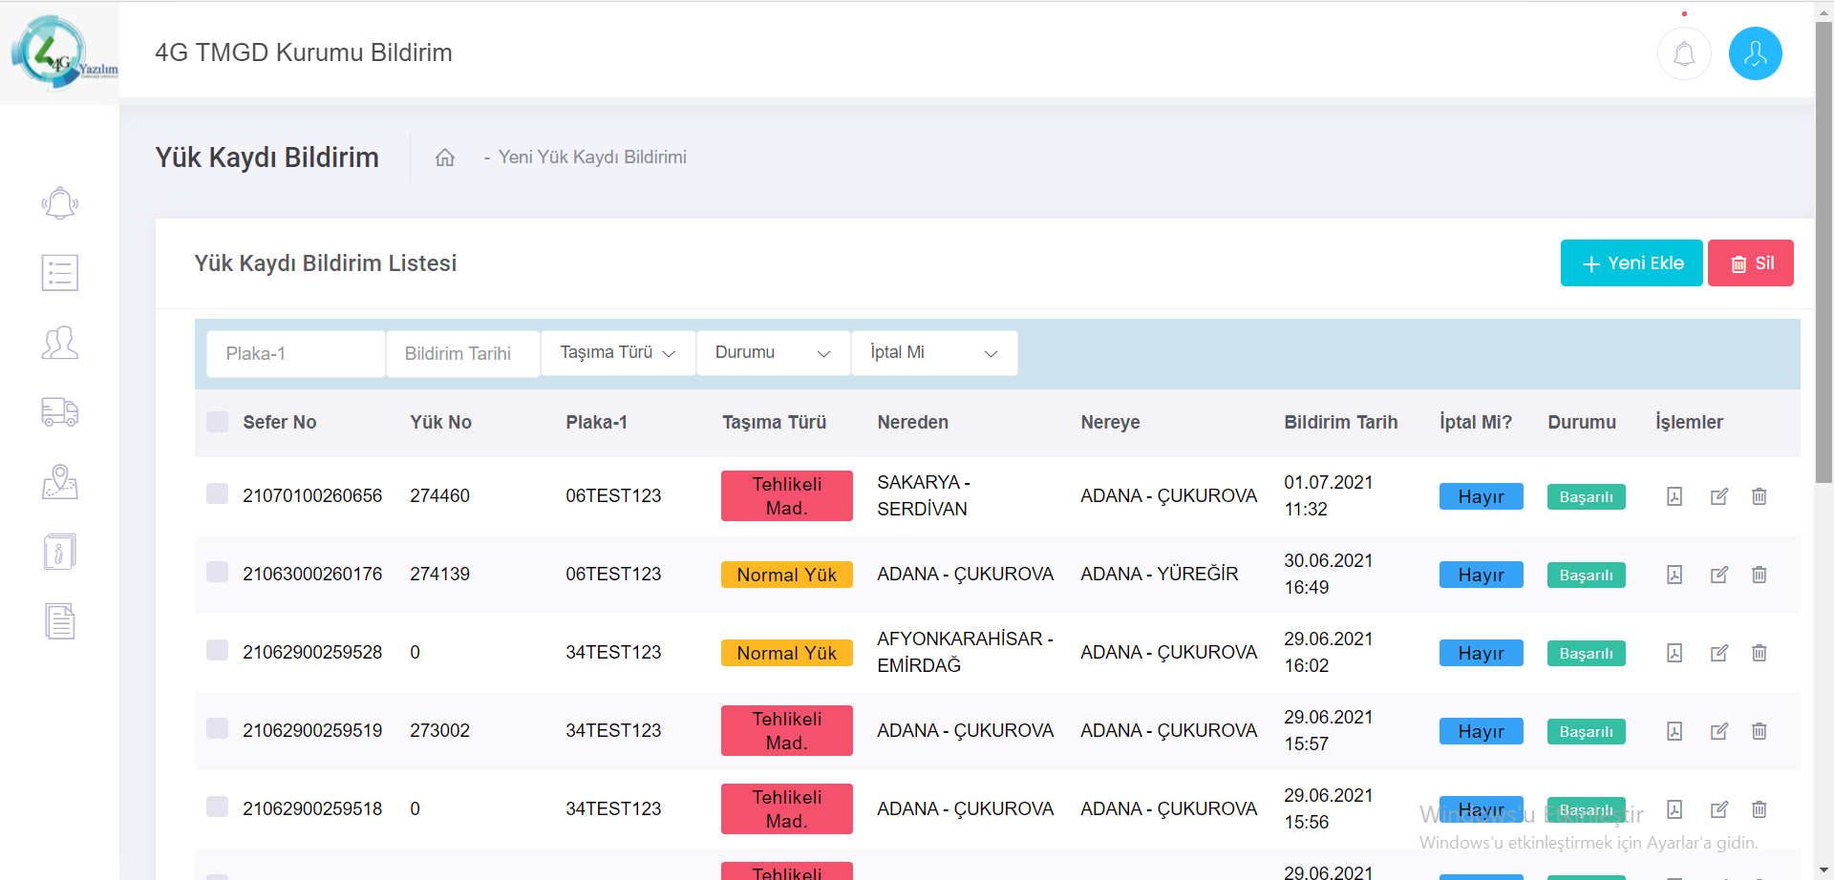1834x880 pixels.
Task: Open the user profile avatar menu
Action: 1756,53
